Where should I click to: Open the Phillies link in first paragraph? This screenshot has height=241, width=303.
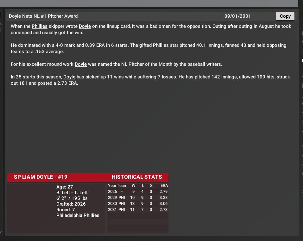39,26
